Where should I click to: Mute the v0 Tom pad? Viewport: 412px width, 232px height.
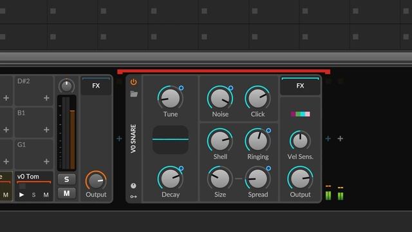(46, 195)
